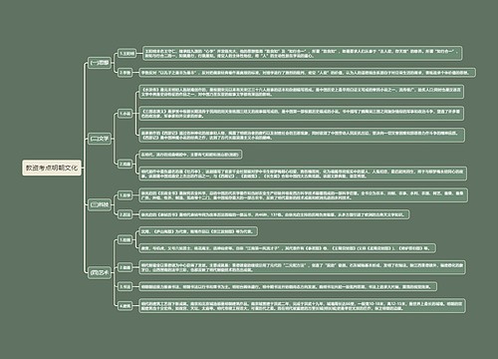498x359 pixels.
Task: Select the (一)思想 branch node
Action: click(100, 63)
